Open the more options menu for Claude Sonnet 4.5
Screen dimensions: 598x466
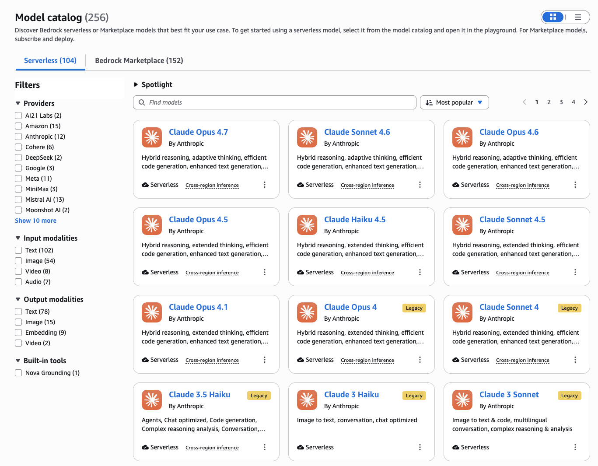575,272
